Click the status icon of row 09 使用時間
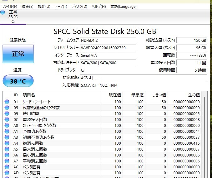This screenshot has height=178, width=212. pyautogui.click(x=7, y=113)
